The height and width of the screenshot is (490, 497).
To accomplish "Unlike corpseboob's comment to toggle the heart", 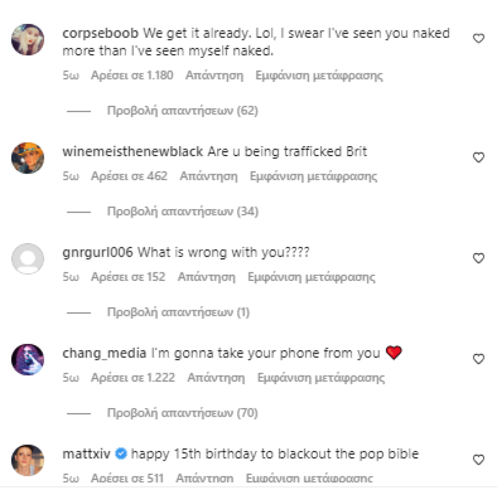I will (479, 37).
